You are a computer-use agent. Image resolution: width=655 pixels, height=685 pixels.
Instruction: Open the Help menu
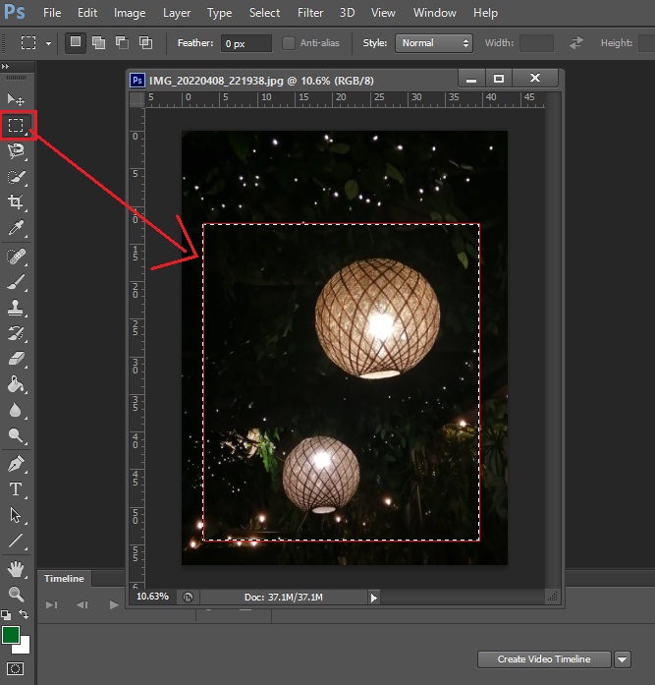click(485, 13)
